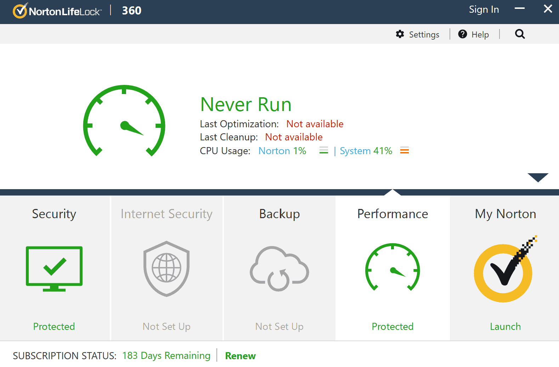This screenshot has width=559, height=367.
Task: Click the green monitor checkmark Security icon
Action: (54, 269)
